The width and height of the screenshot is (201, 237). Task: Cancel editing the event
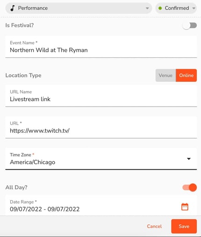pyautogui.click(x=154, y=226)
